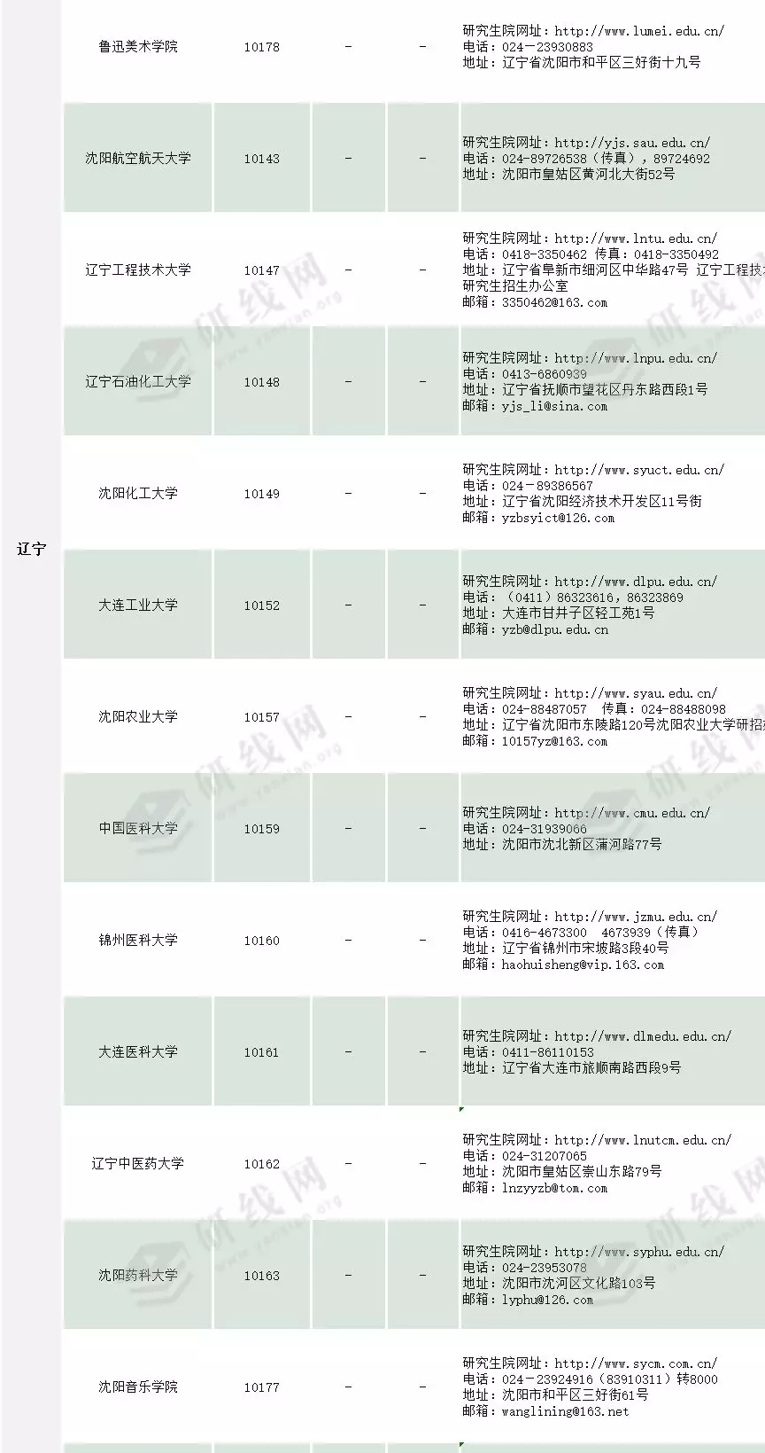Viewport: 765px width, 1453px height.
Task: Select the 辽宁 province cell
Action: coord(31,550)
